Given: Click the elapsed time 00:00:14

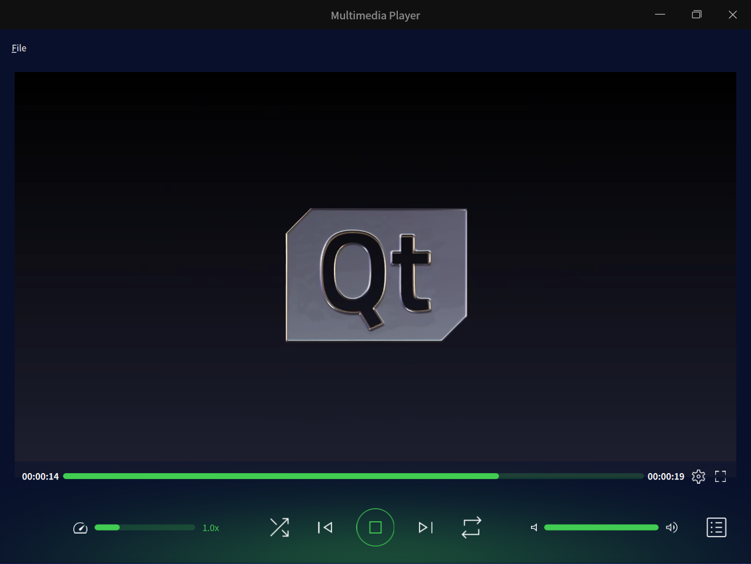Looking at the screenshot, I should (x=40, y=477).
